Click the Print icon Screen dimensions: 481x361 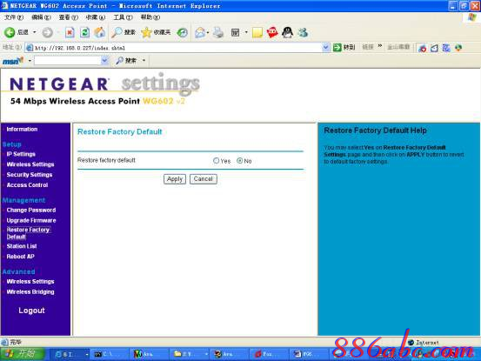pyautogui.click(x=218, y=32)
